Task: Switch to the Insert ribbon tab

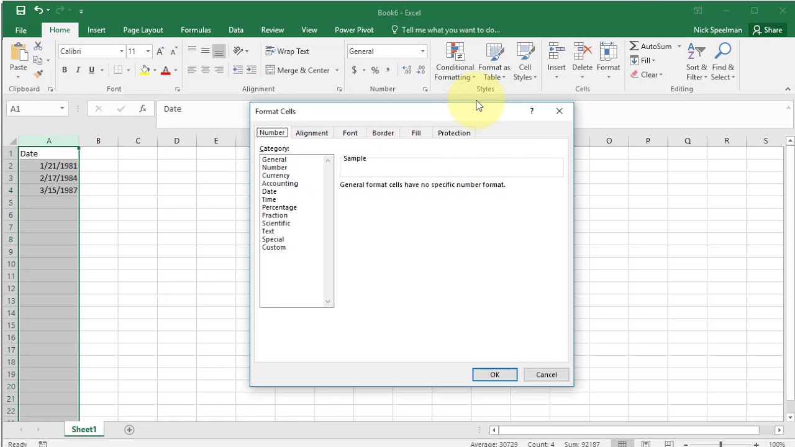Action: tap(96, 30)
